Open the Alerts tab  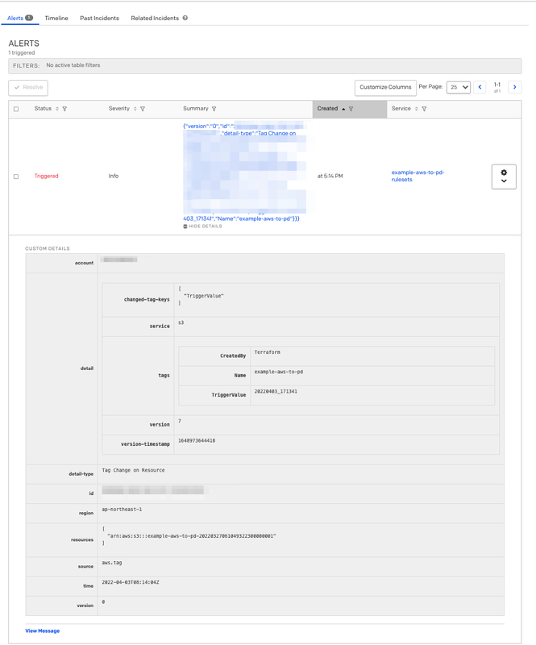coord(19,18)
